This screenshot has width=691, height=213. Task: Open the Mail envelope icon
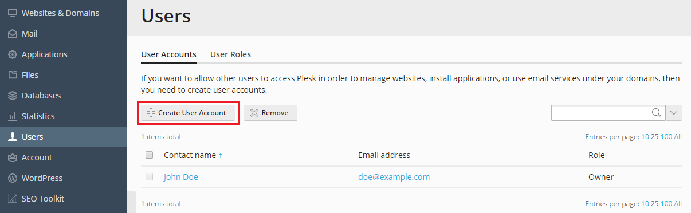click(x=12, y=34)
